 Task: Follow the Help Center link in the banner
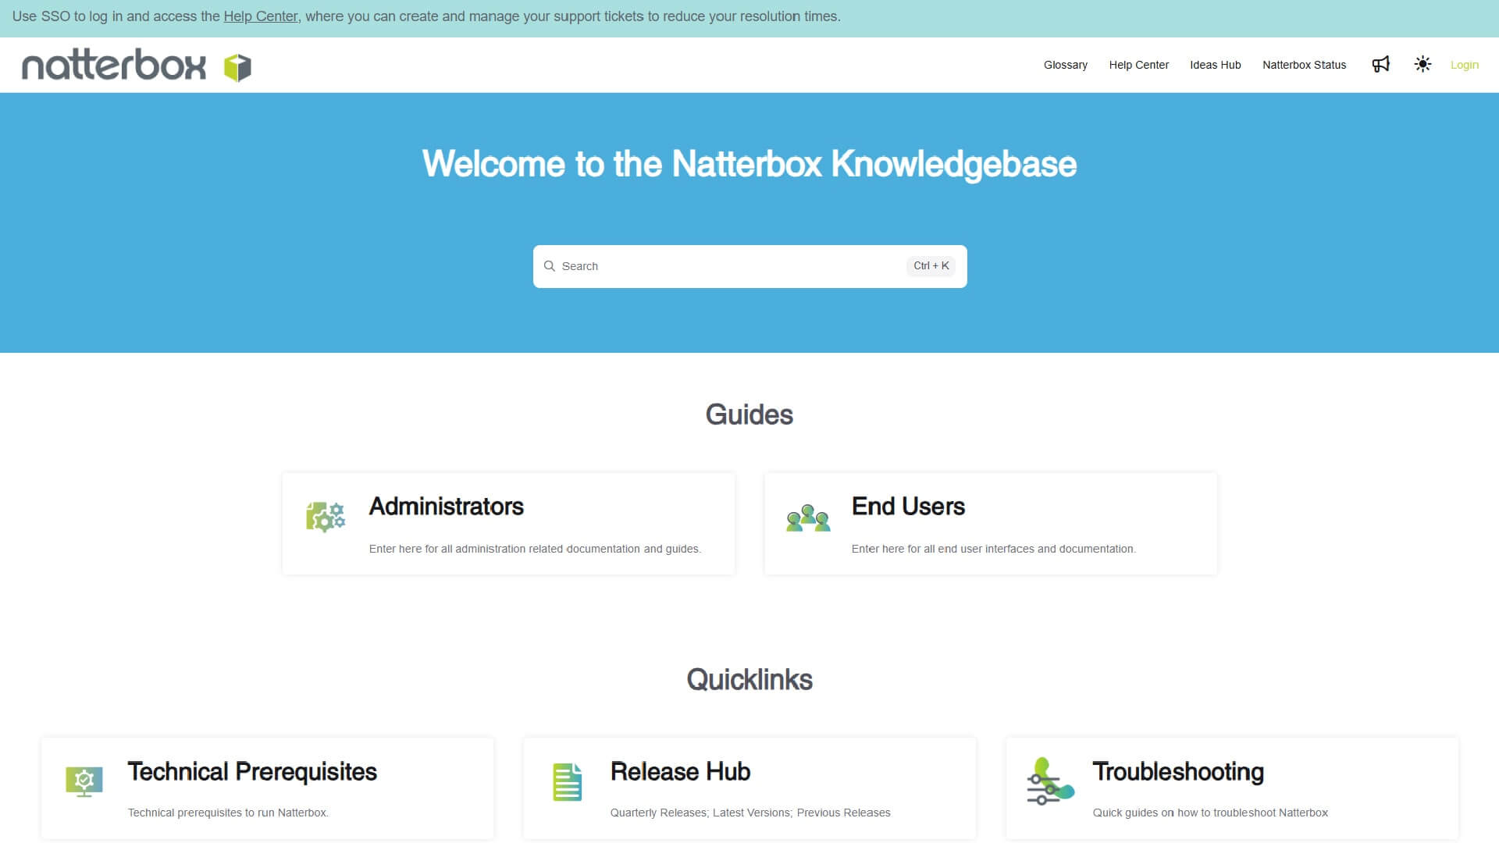tap(260, 16)
